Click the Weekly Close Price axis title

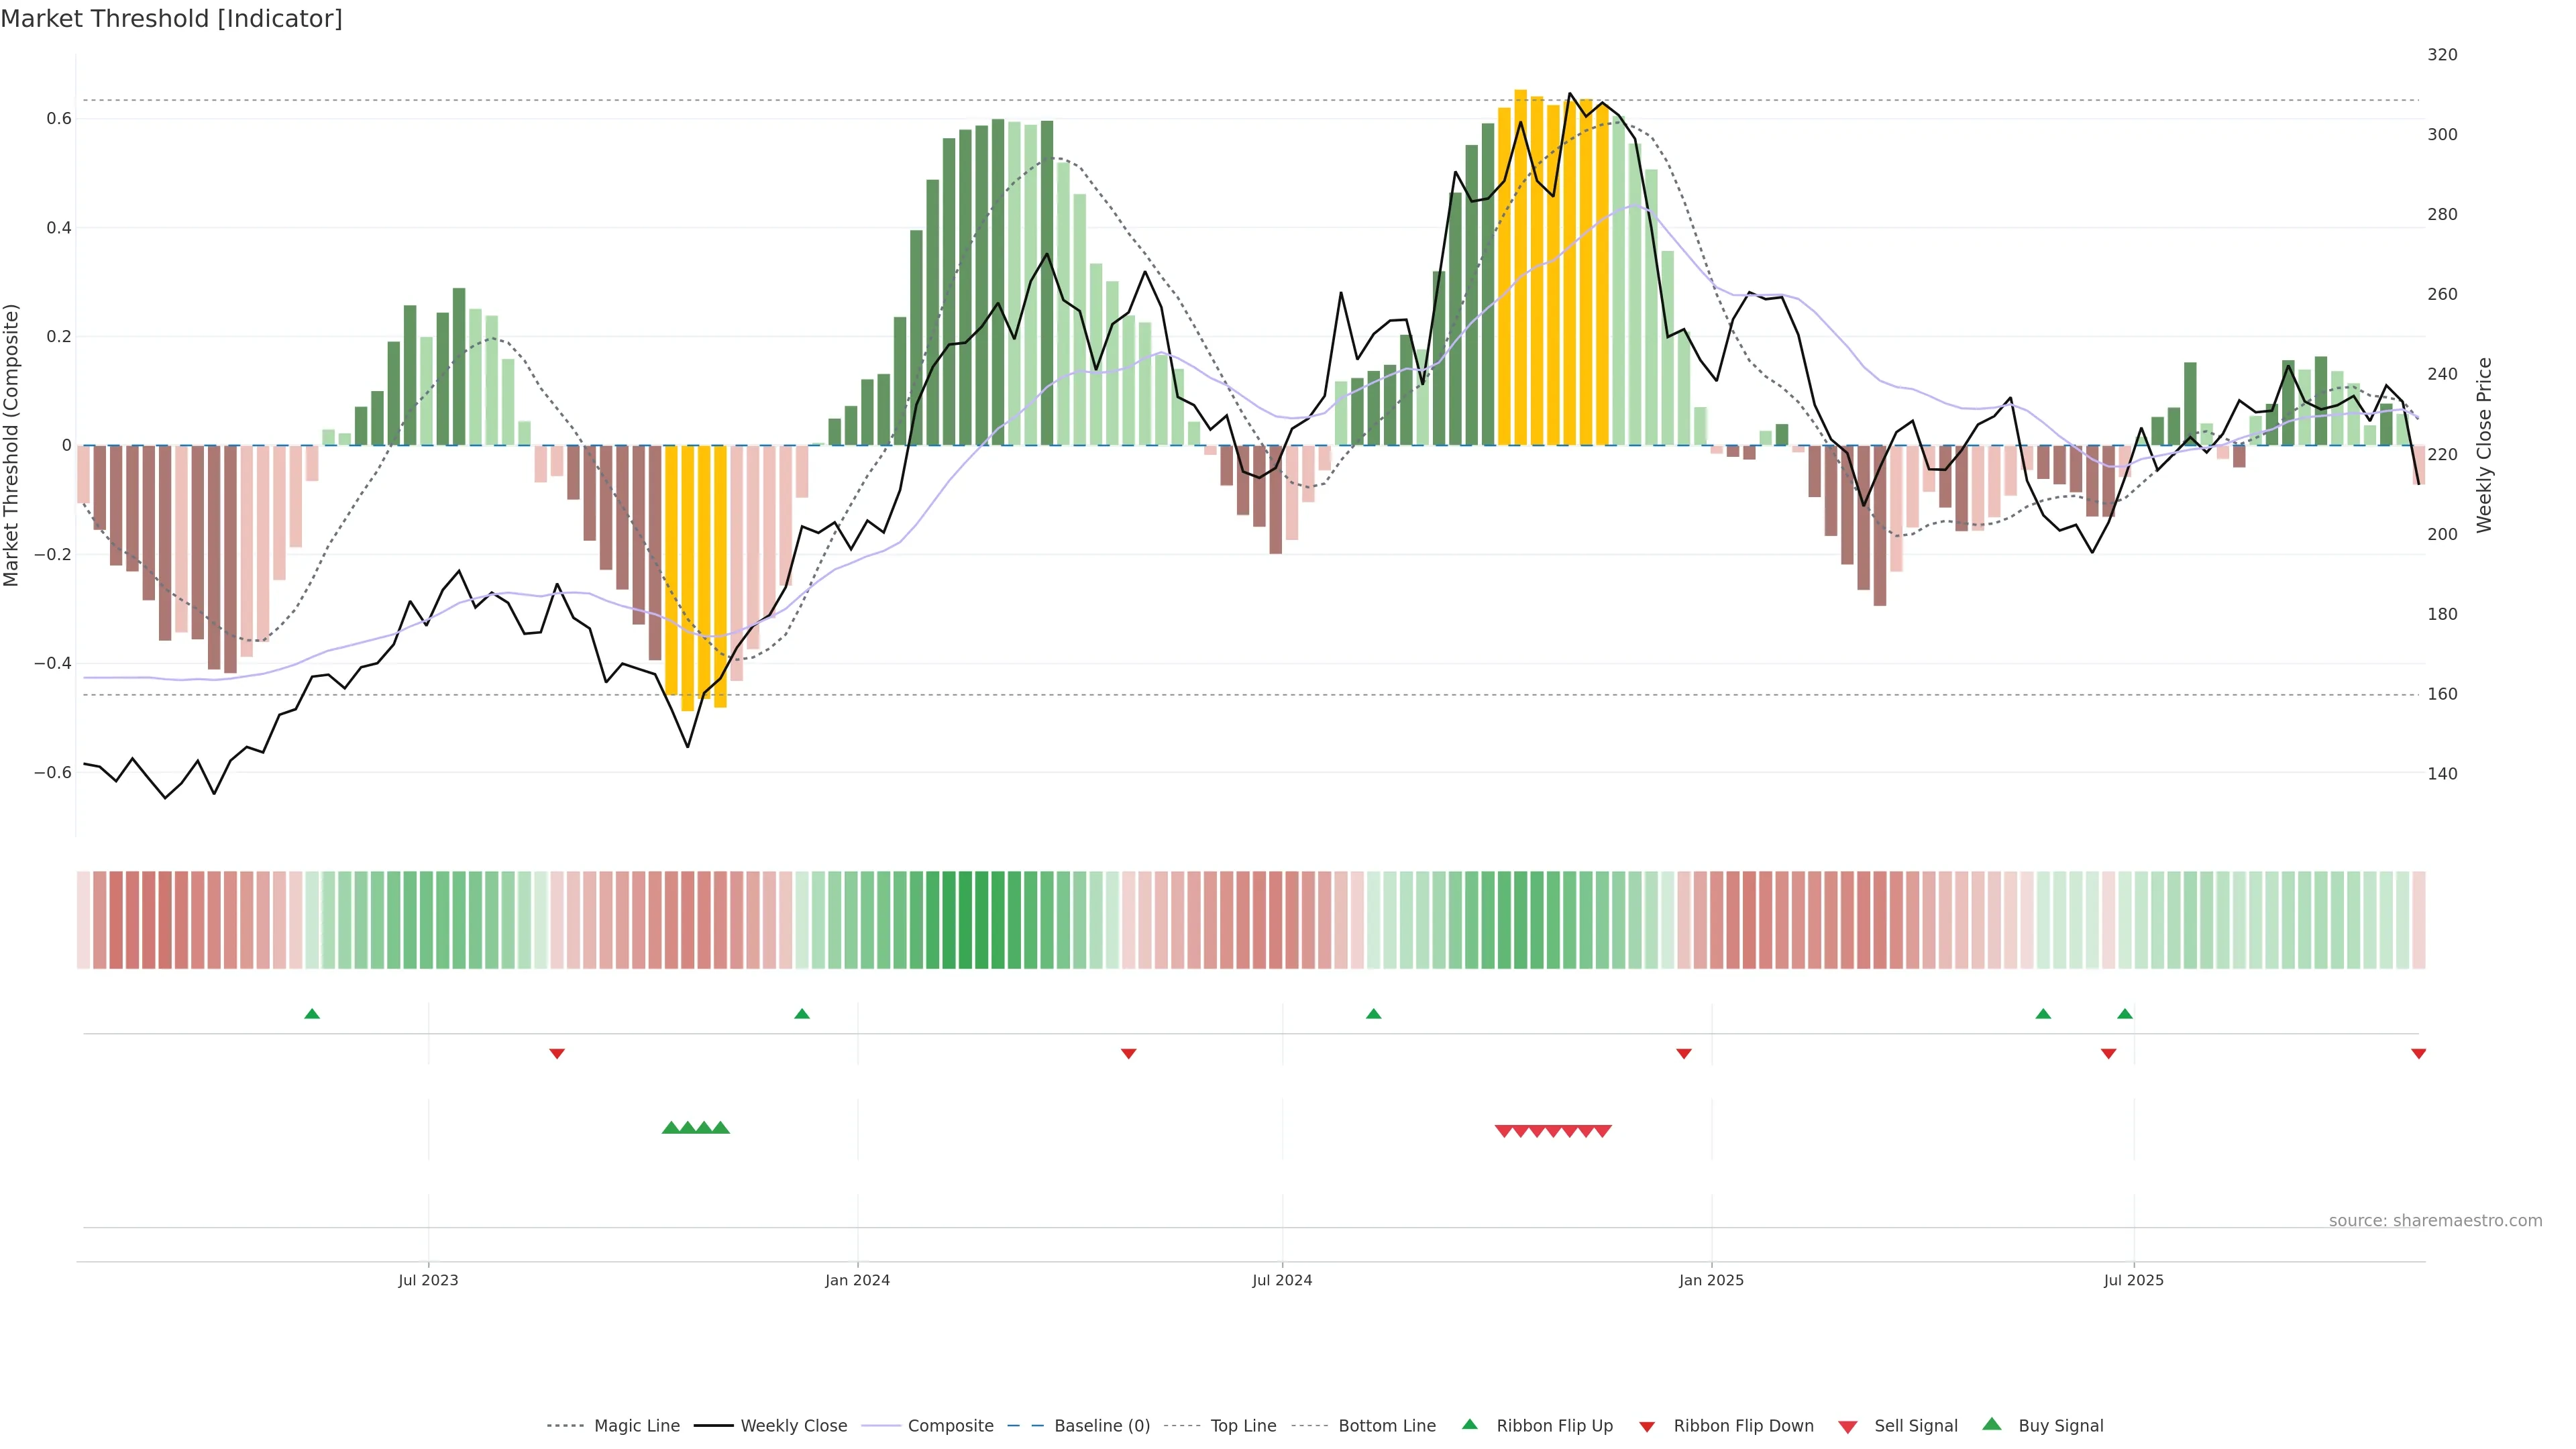[2484, 445]
